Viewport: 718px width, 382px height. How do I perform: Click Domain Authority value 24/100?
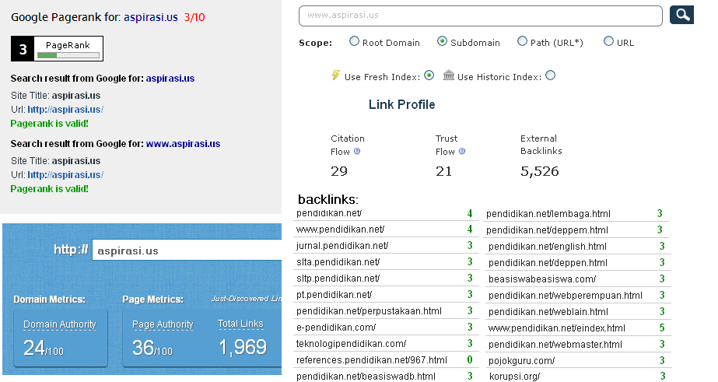tap(44, 348)
